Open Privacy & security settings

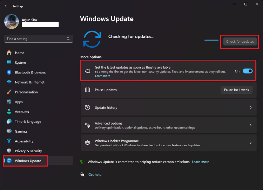tap(39, 151)
